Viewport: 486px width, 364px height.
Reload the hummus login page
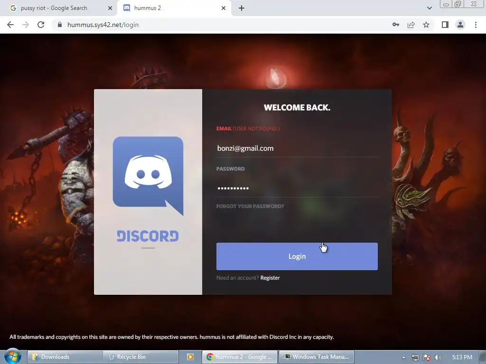point(41,25)
